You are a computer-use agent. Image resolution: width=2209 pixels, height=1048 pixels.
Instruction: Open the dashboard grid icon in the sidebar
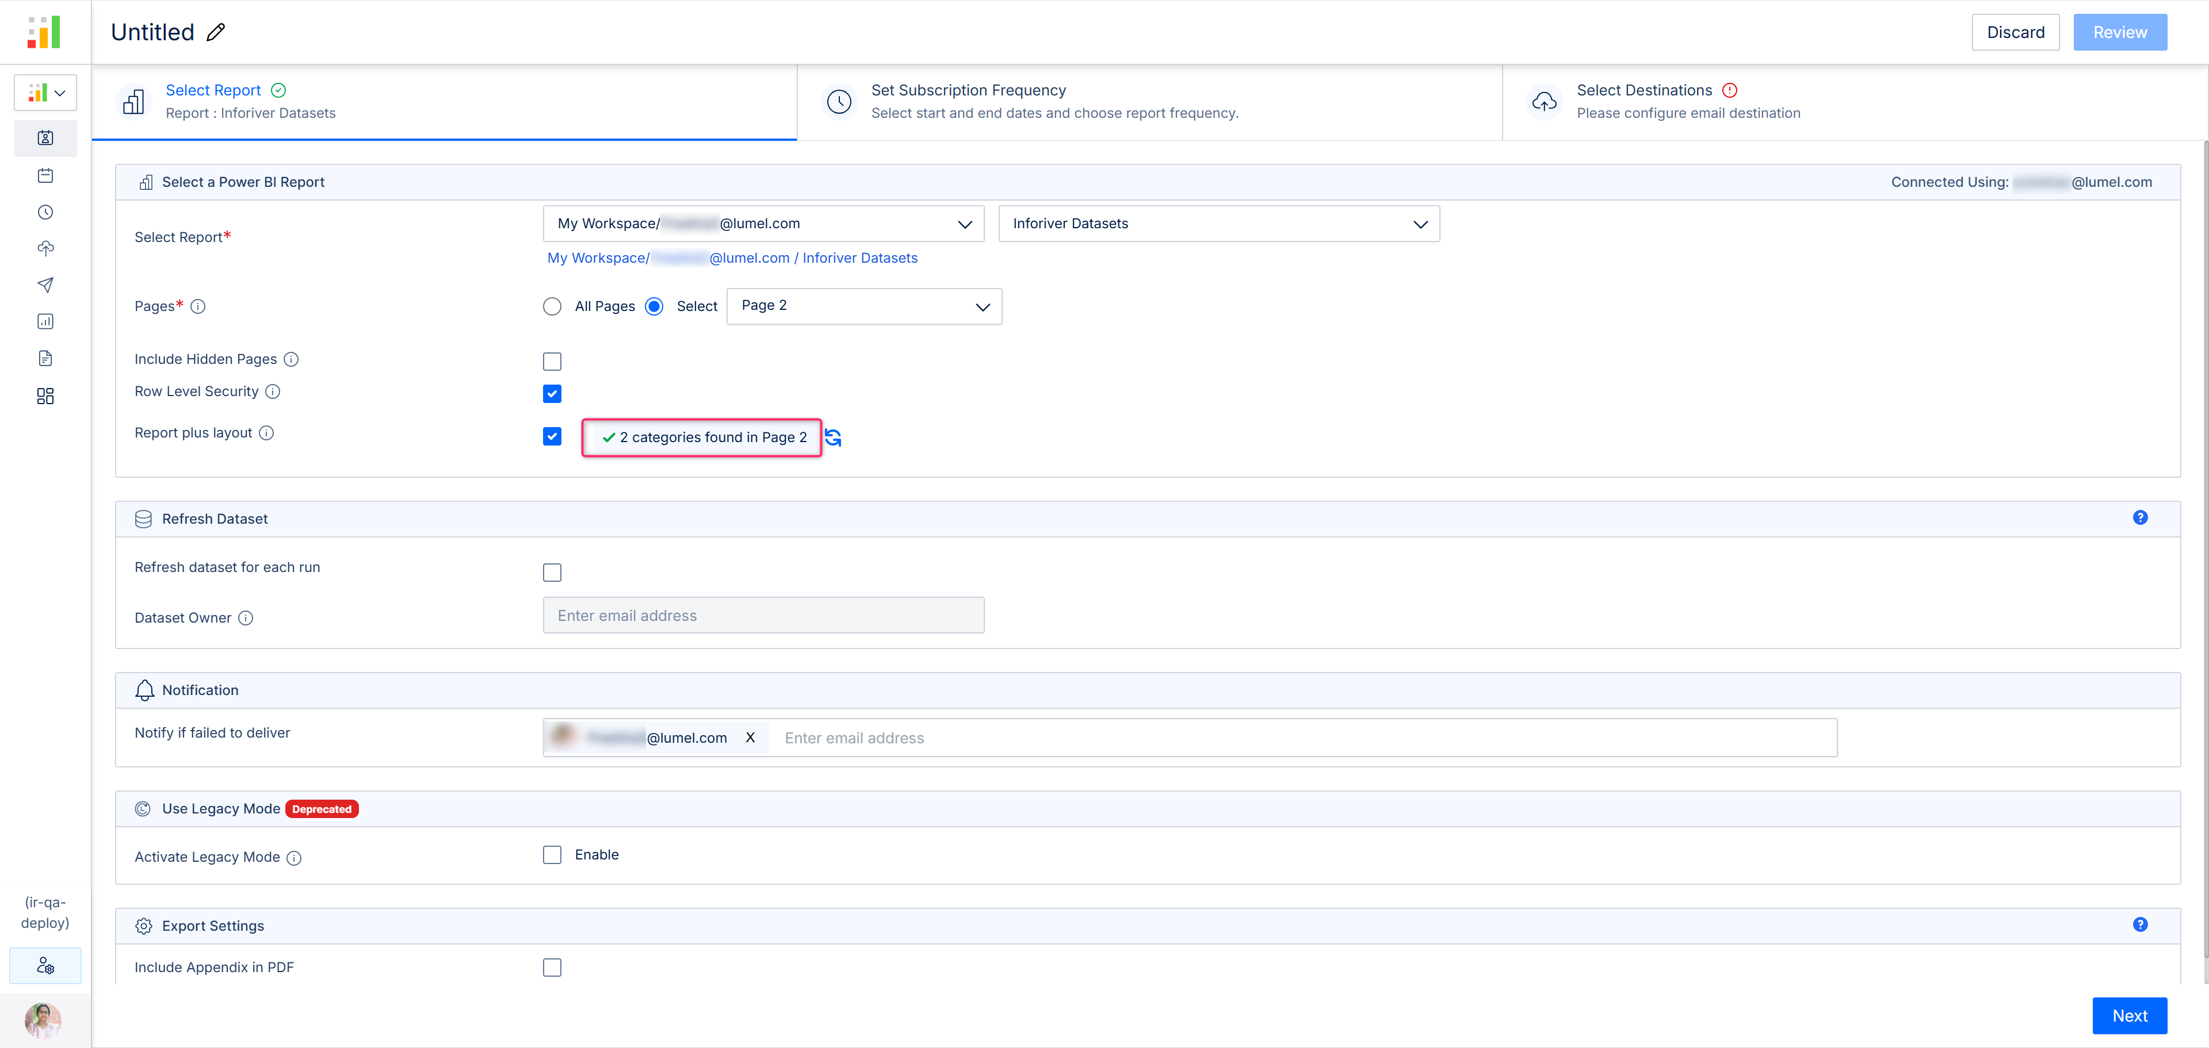tap(45, 396)
